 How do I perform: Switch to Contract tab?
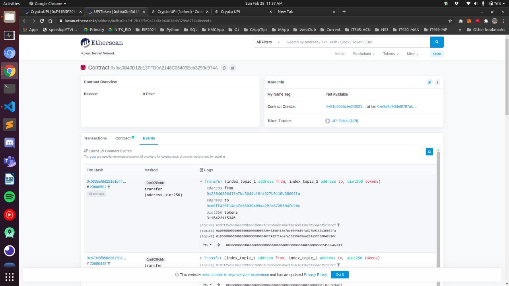(x=125, y=138)
